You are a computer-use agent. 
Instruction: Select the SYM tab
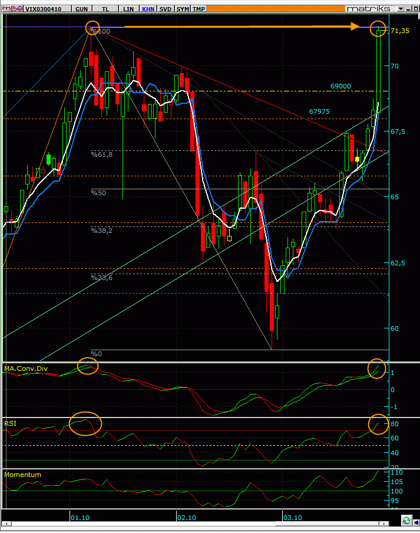tap(183, 9)
